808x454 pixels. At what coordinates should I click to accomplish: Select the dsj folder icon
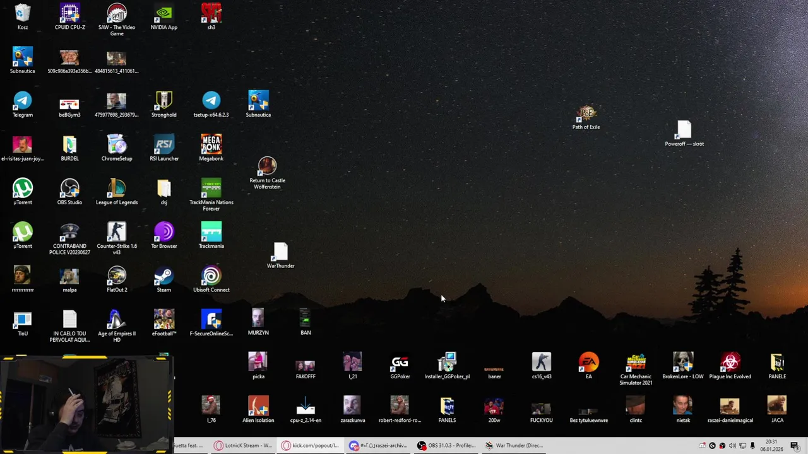pos(164,192)
